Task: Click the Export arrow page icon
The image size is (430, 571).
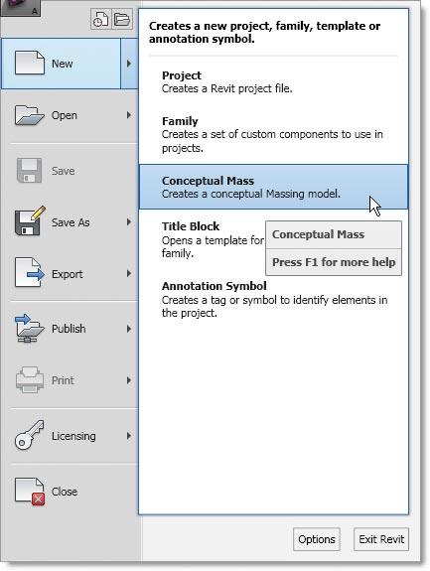Action: (30, 274)
